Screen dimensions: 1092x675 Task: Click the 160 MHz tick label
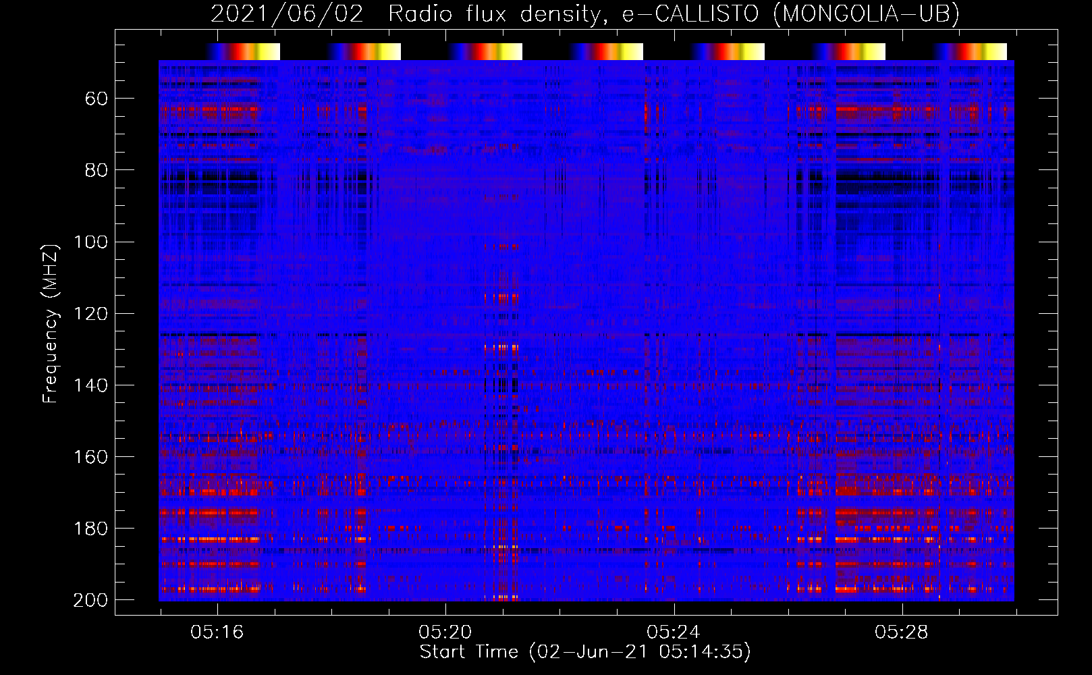point(91,456)
